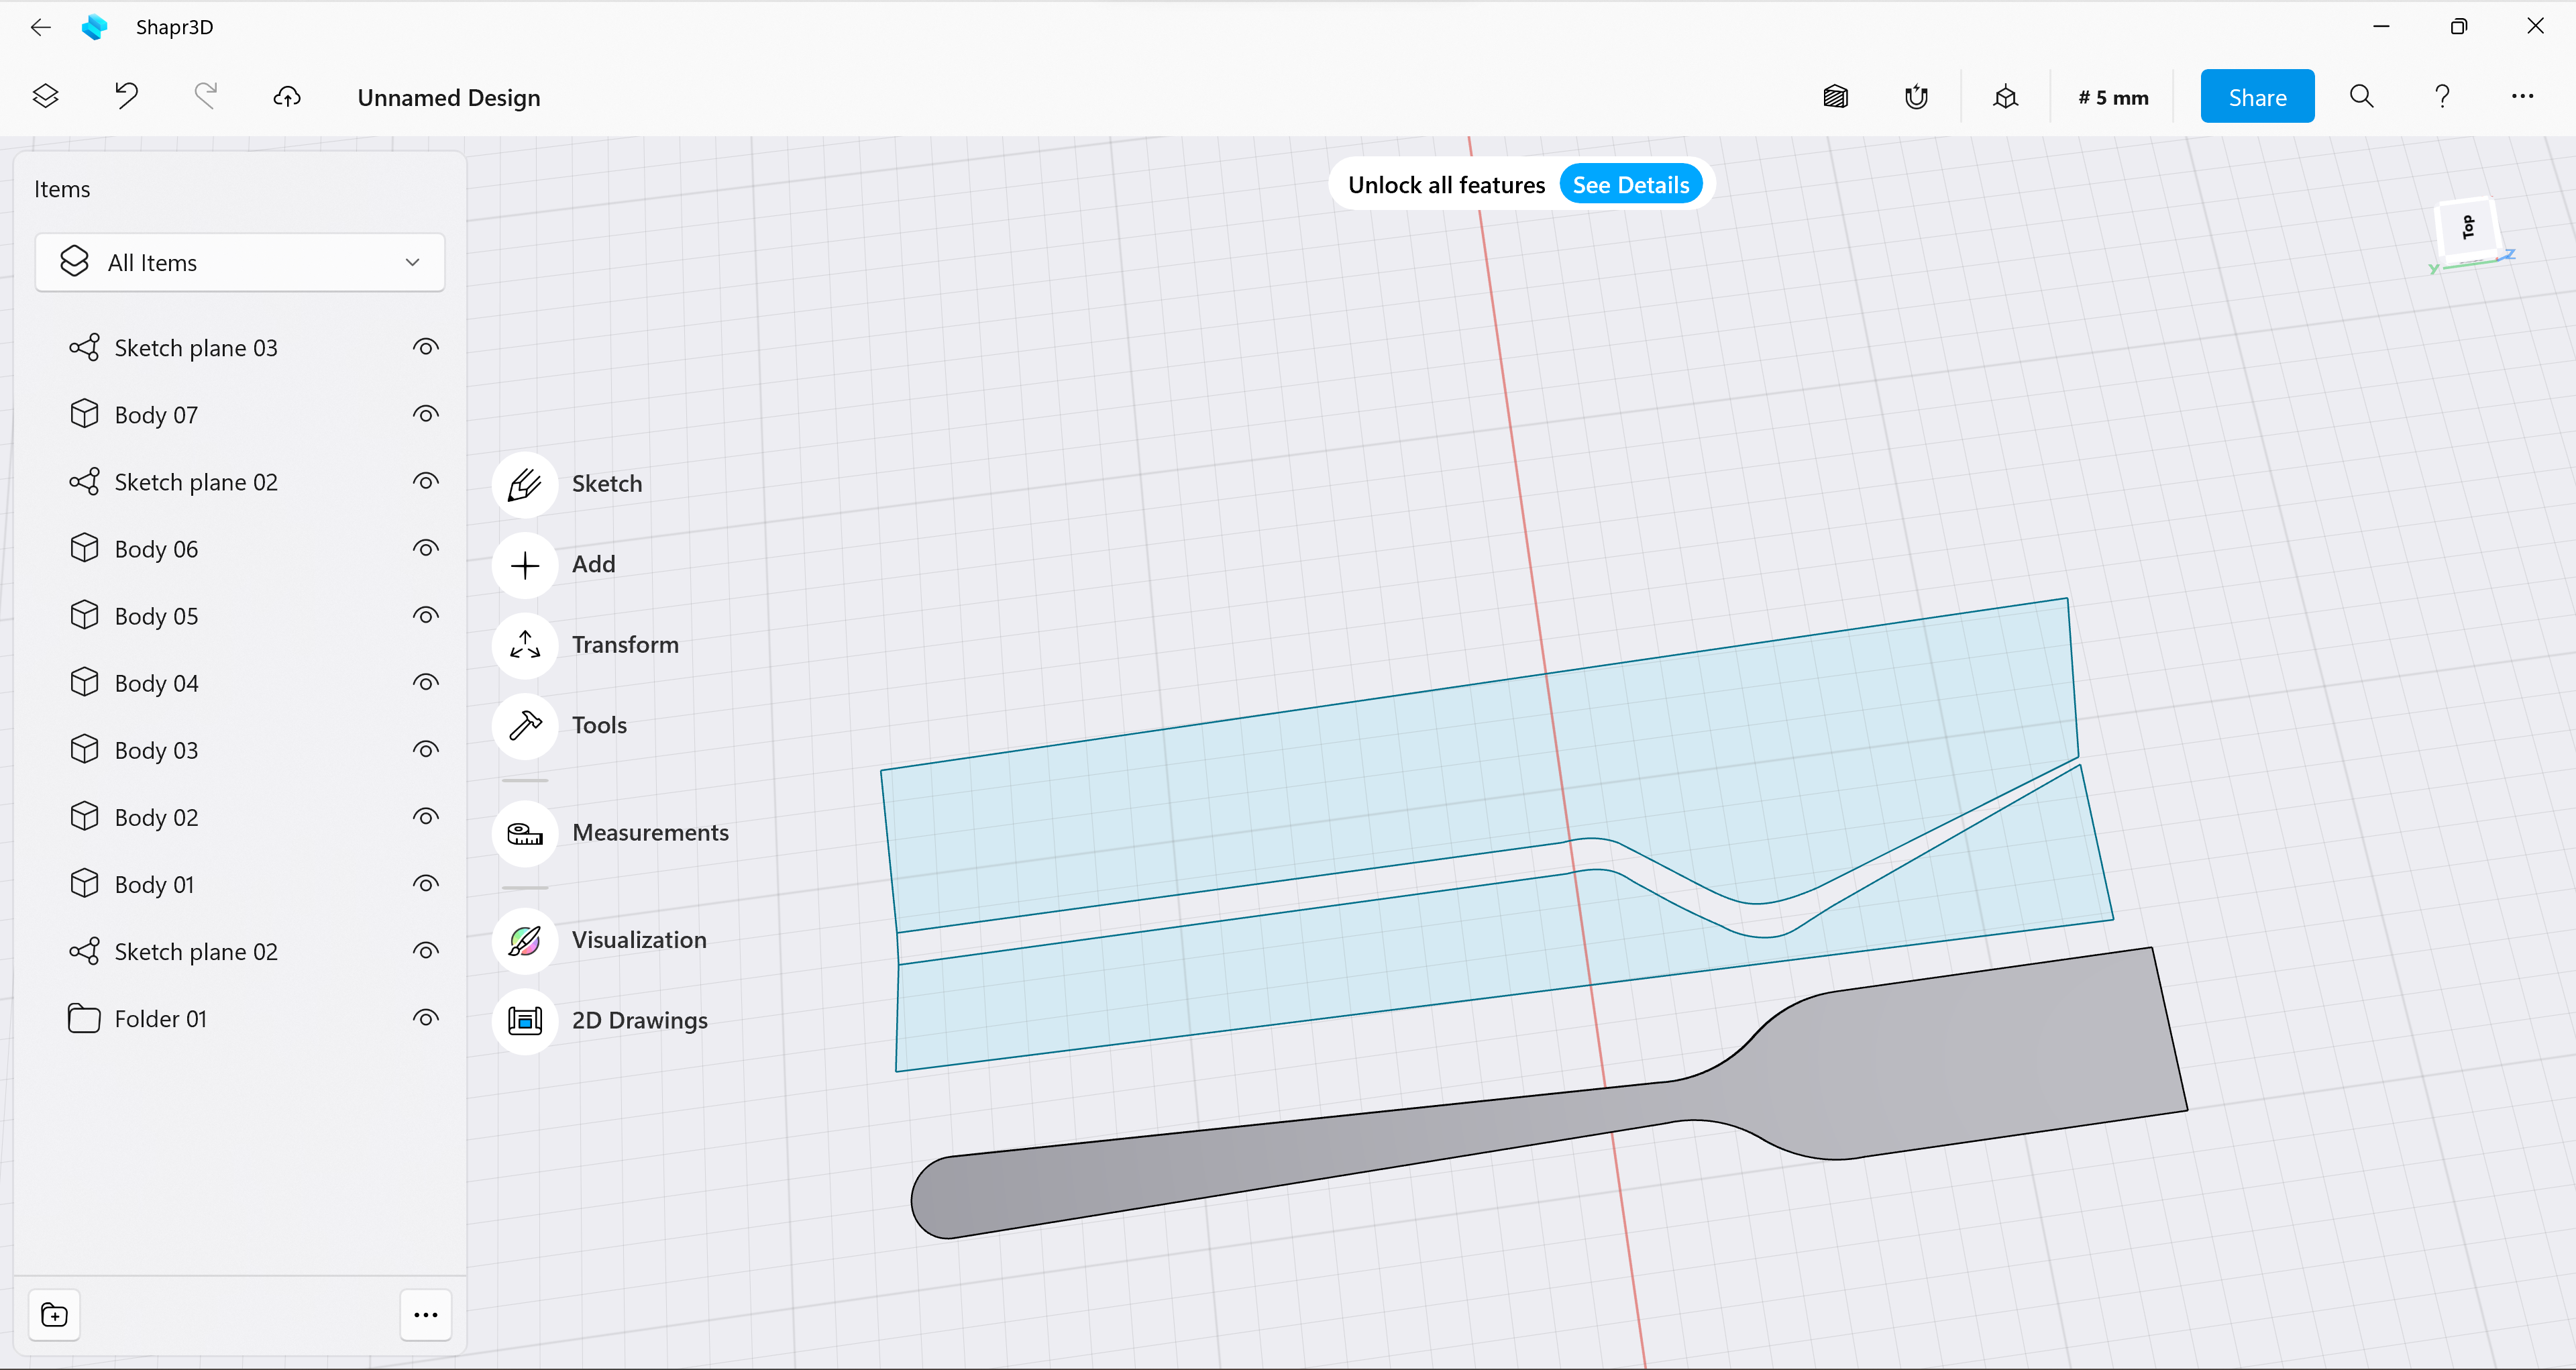Toggle visibility of Sketch plane 03
The image size is (2576, 1370).
tap(426, 348)
